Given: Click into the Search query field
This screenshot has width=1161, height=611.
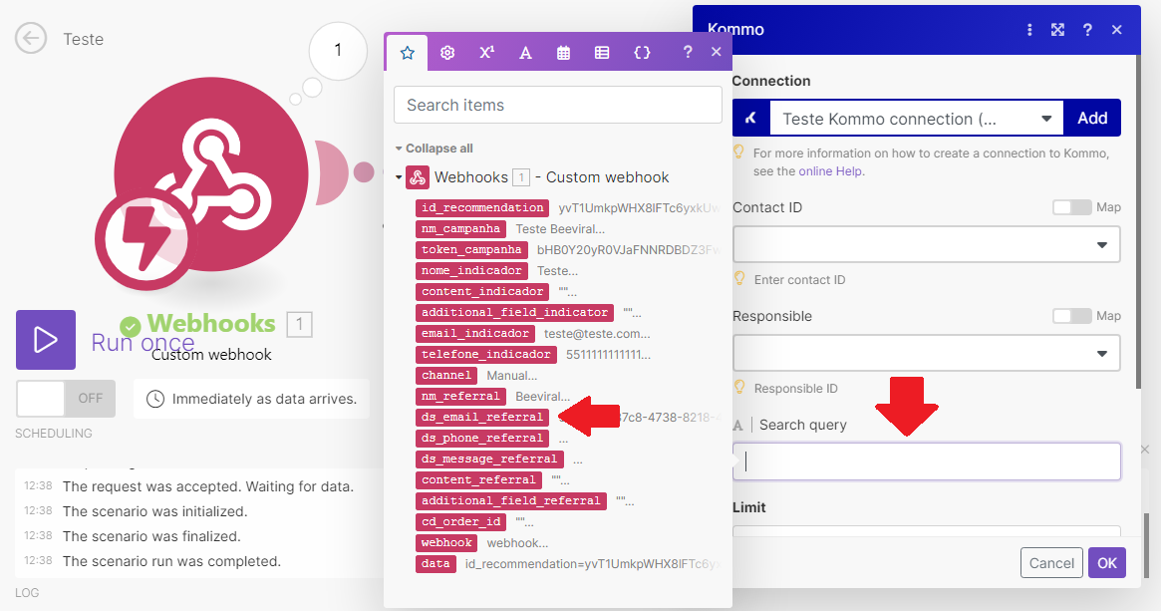Looking at the screenshot, I should (x=926, y=461).
